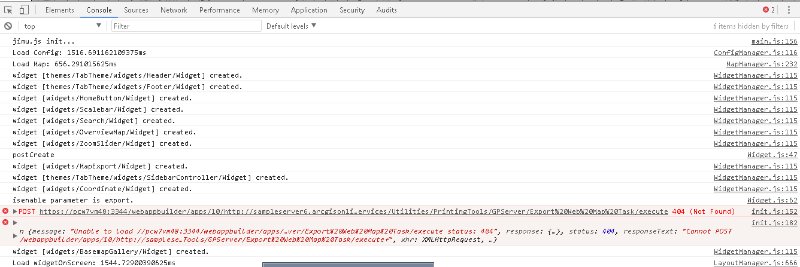Click the console Filter input field
The image size is (800, 267).
tap(186, 26)
